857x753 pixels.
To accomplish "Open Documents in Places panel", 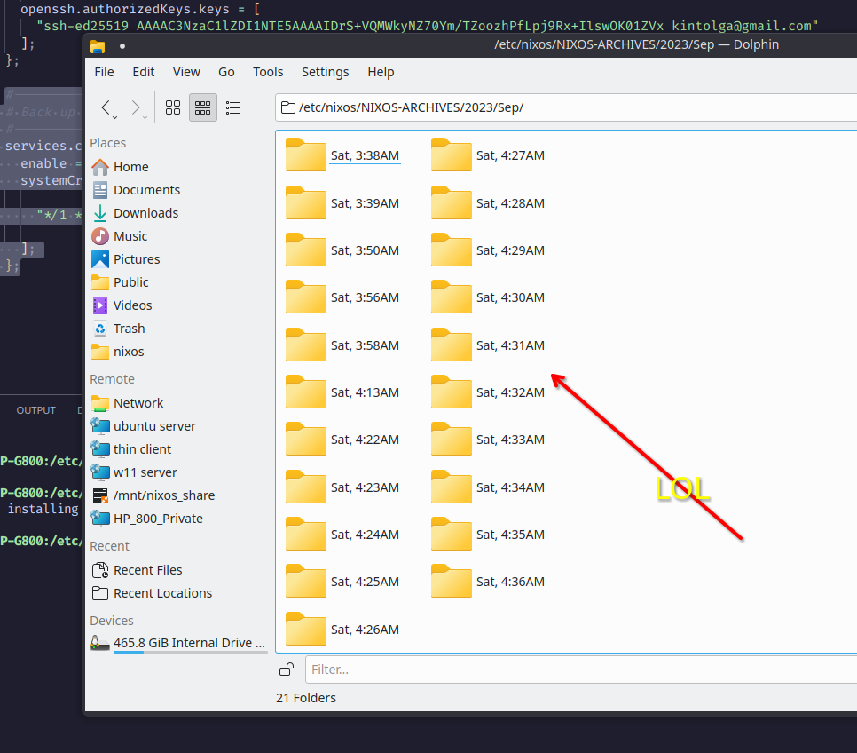I will click(x=177, y=190).
